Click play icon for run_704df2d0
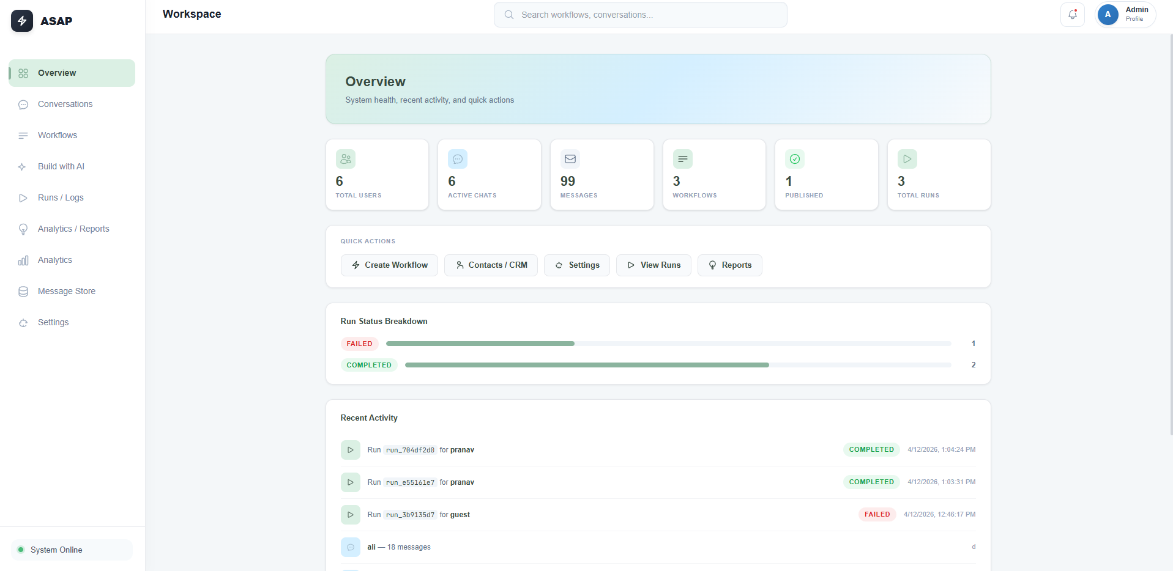 (351, 450)
